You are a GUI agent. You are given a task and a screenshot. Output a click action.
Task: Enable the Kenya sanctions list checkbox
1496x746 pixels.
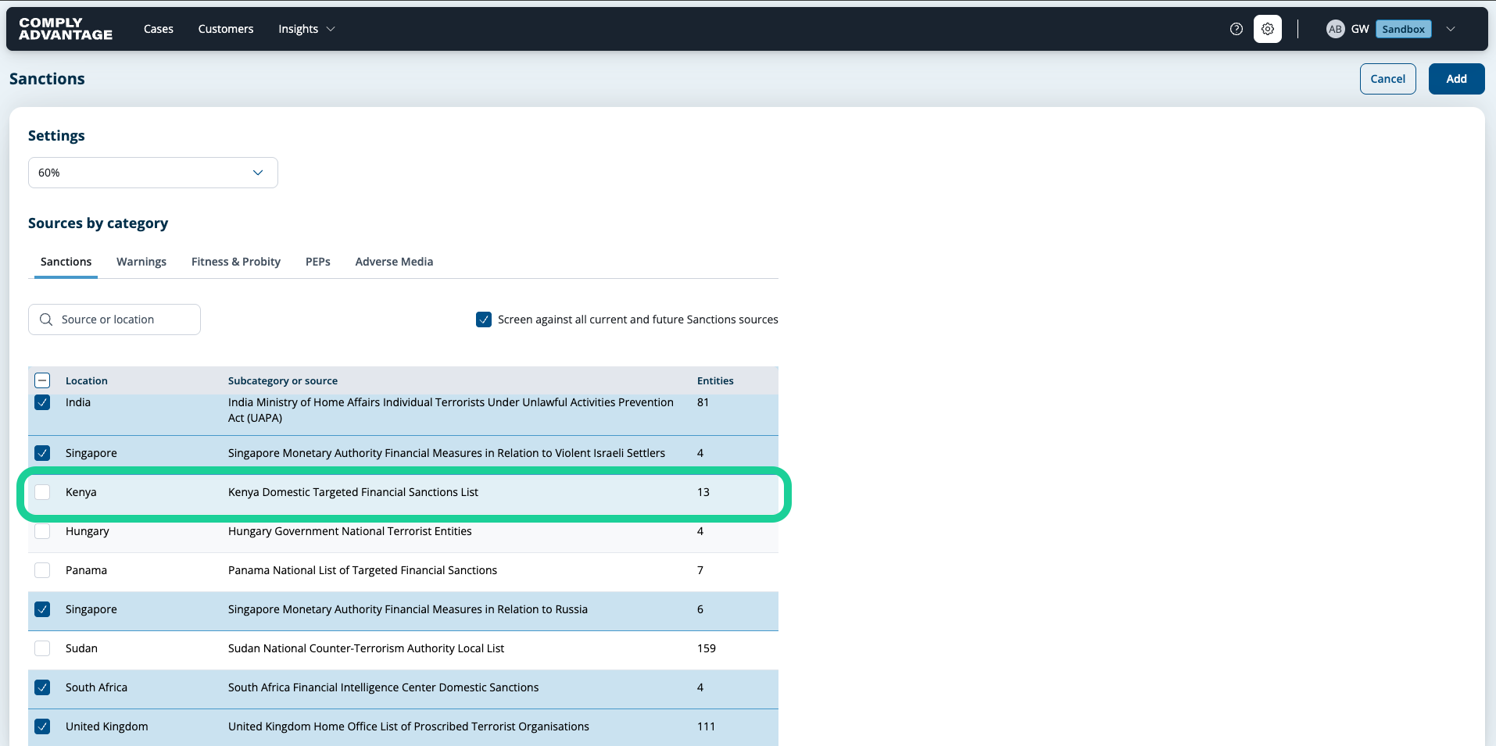[42, 492]
